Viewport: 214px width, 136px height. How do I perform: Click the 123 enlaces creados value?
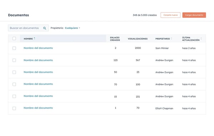point(116,60)
